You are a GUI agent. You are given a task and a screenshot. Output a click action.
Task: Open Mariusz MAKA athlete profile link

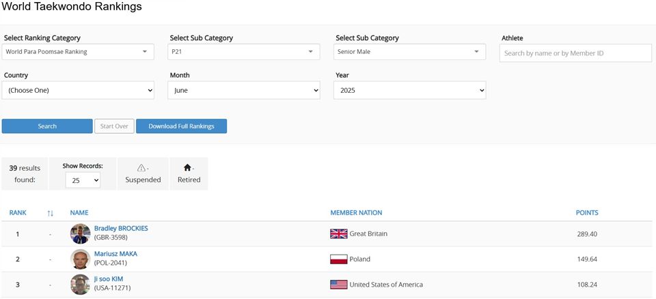(115, 254)
